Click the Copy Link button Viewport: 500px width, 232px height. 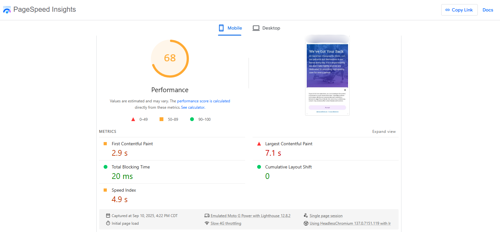click(459, 10)
